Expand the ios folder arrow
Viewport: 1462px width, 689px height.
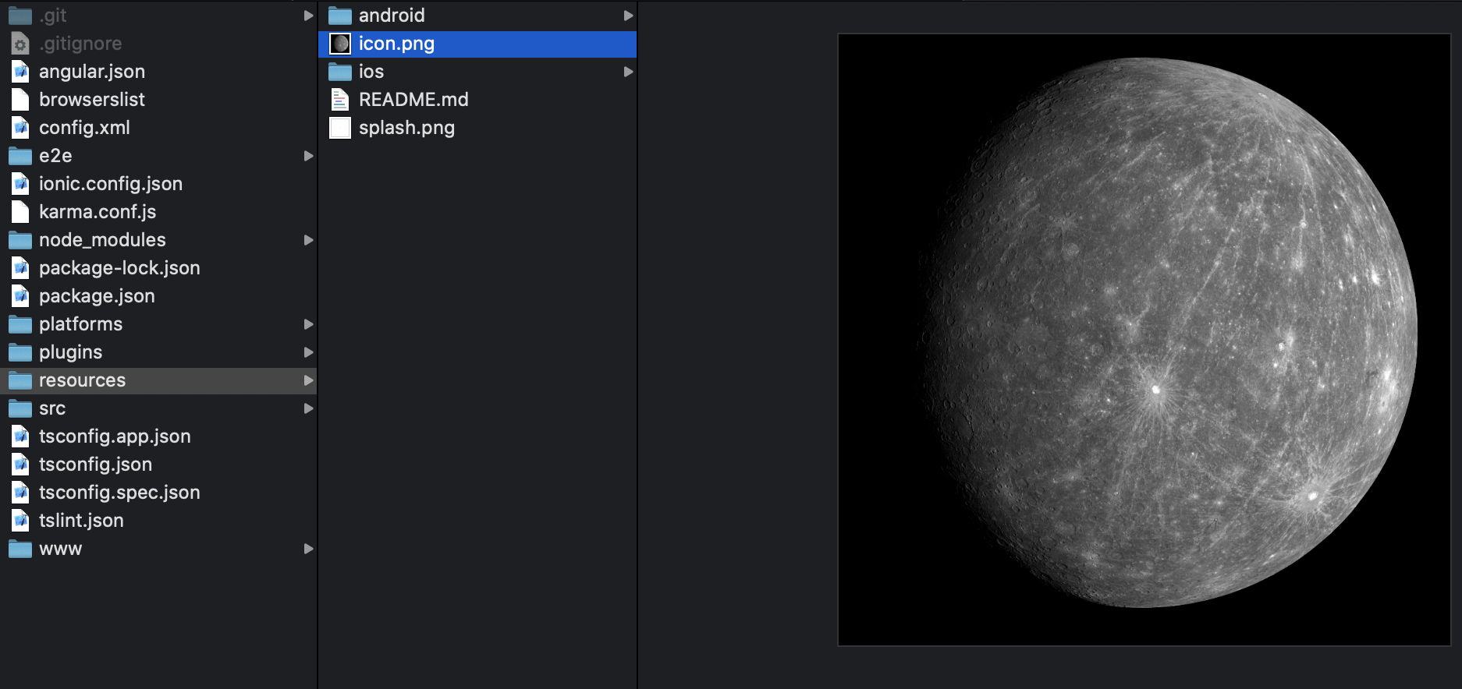click(x=628, y=72)
